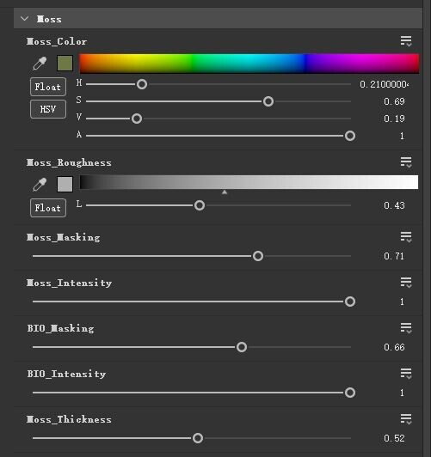The width and height of the screenshot is (431, 457).
Task: Open the BIO_Masking parameter options menu
Action: point(406,328)
